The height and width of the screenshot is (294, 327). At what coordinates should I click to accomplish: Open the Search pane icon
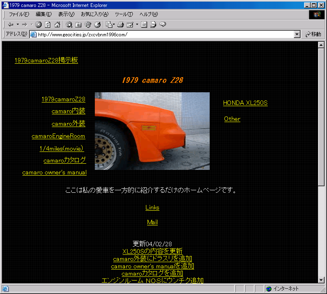click(x=69, y=24)
